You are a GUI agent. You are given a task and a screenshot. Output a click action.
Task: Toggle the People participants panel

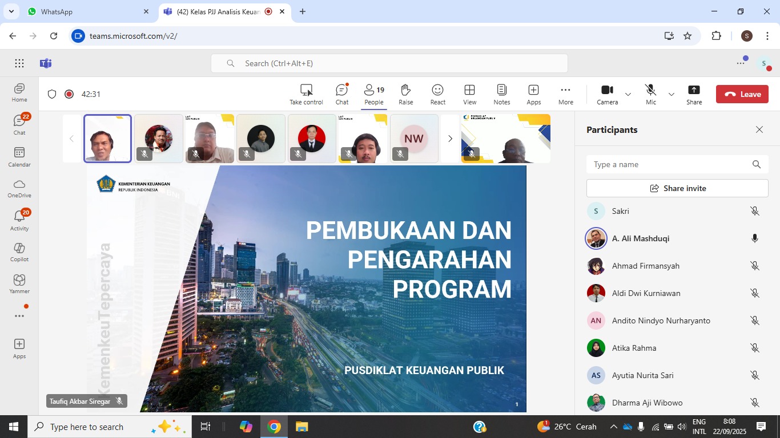pyautogui.click(x=374, y=94)
